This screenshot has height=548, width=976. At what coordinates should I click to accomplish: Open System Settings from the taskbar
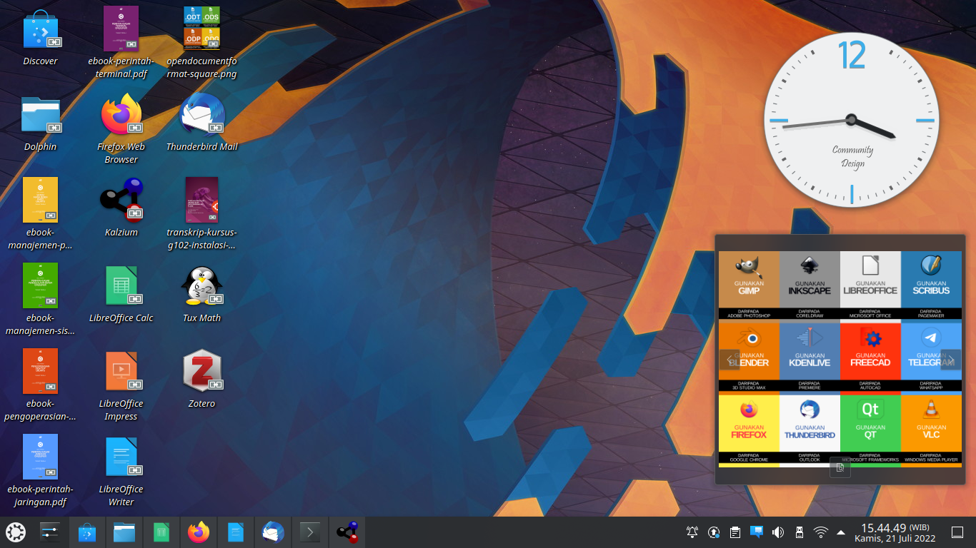49,532
